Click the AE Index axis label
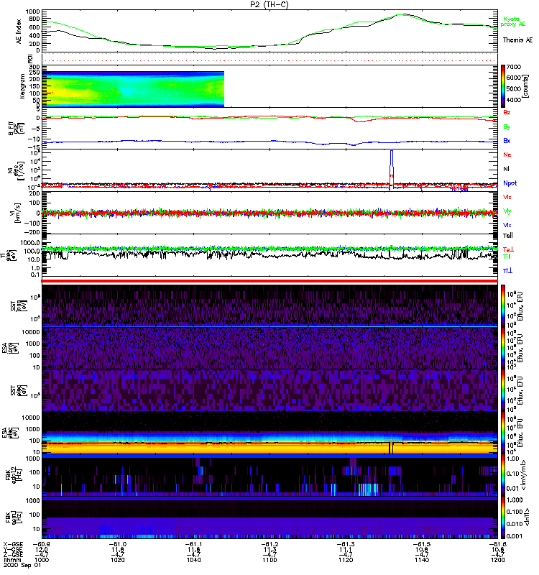This screenshot has width=539, height=575. (x=19, y=32)
